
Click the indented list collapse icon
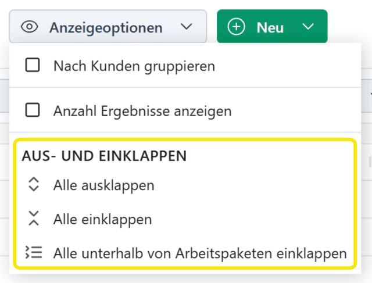tap(34, 253)
